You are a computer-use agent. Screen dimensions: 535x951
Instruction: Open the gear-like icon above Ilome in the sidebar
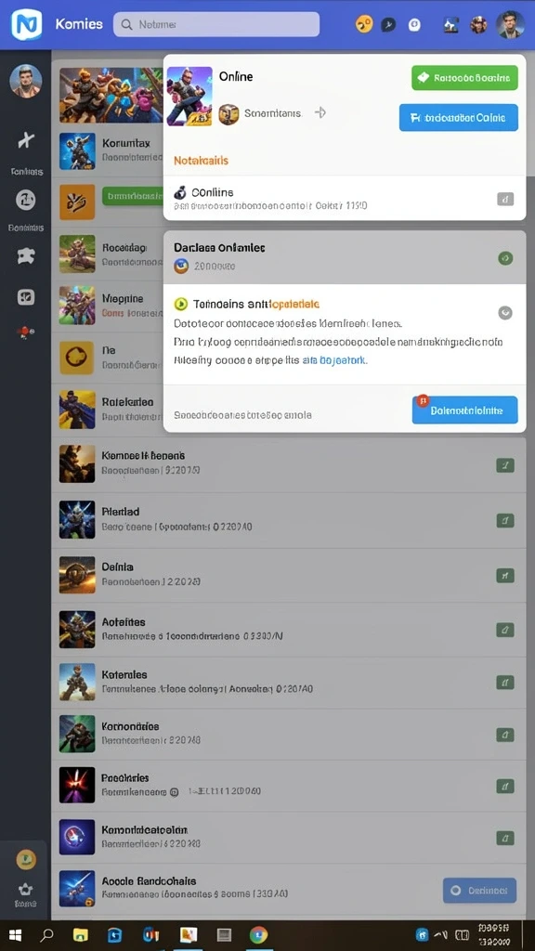click(x=25, y=889)
